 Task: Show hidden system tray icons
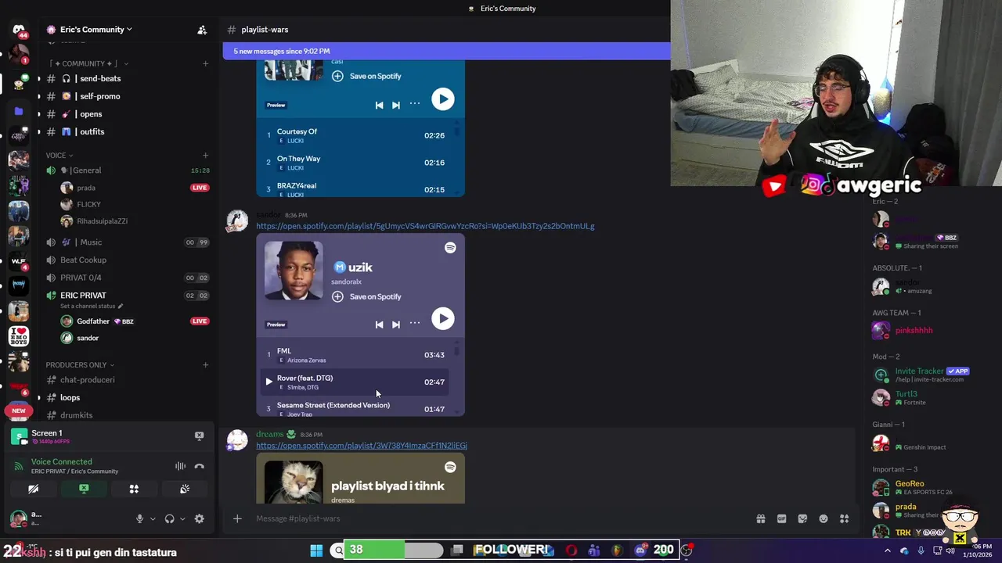tap(887, 550)
